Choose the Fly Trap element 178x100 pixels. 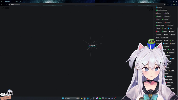tap(171, 49)
